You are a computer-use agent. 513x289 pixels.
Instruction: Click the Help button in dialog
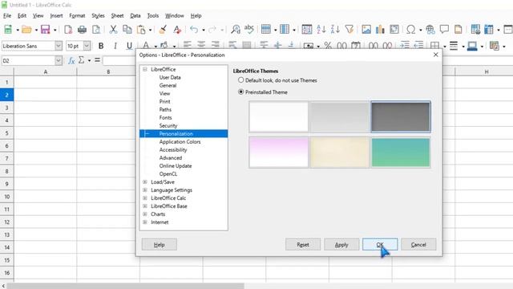click(160, 244)
